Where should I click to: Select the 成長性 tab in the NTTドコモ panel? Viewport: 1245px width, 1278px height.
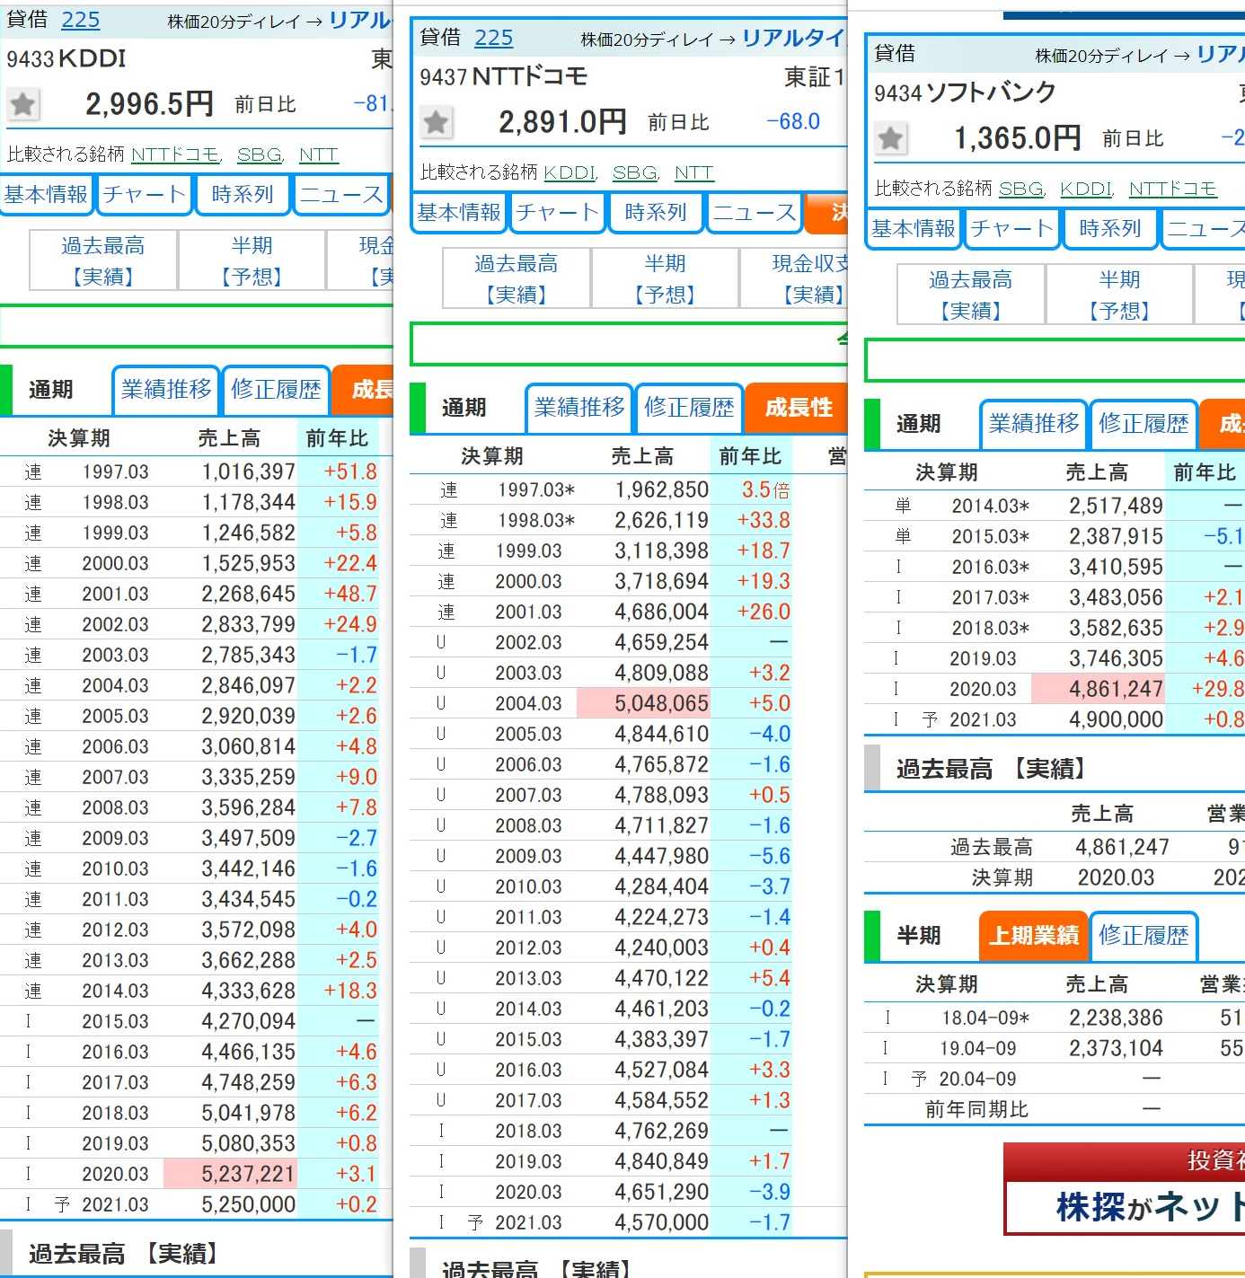pos(796,408)
